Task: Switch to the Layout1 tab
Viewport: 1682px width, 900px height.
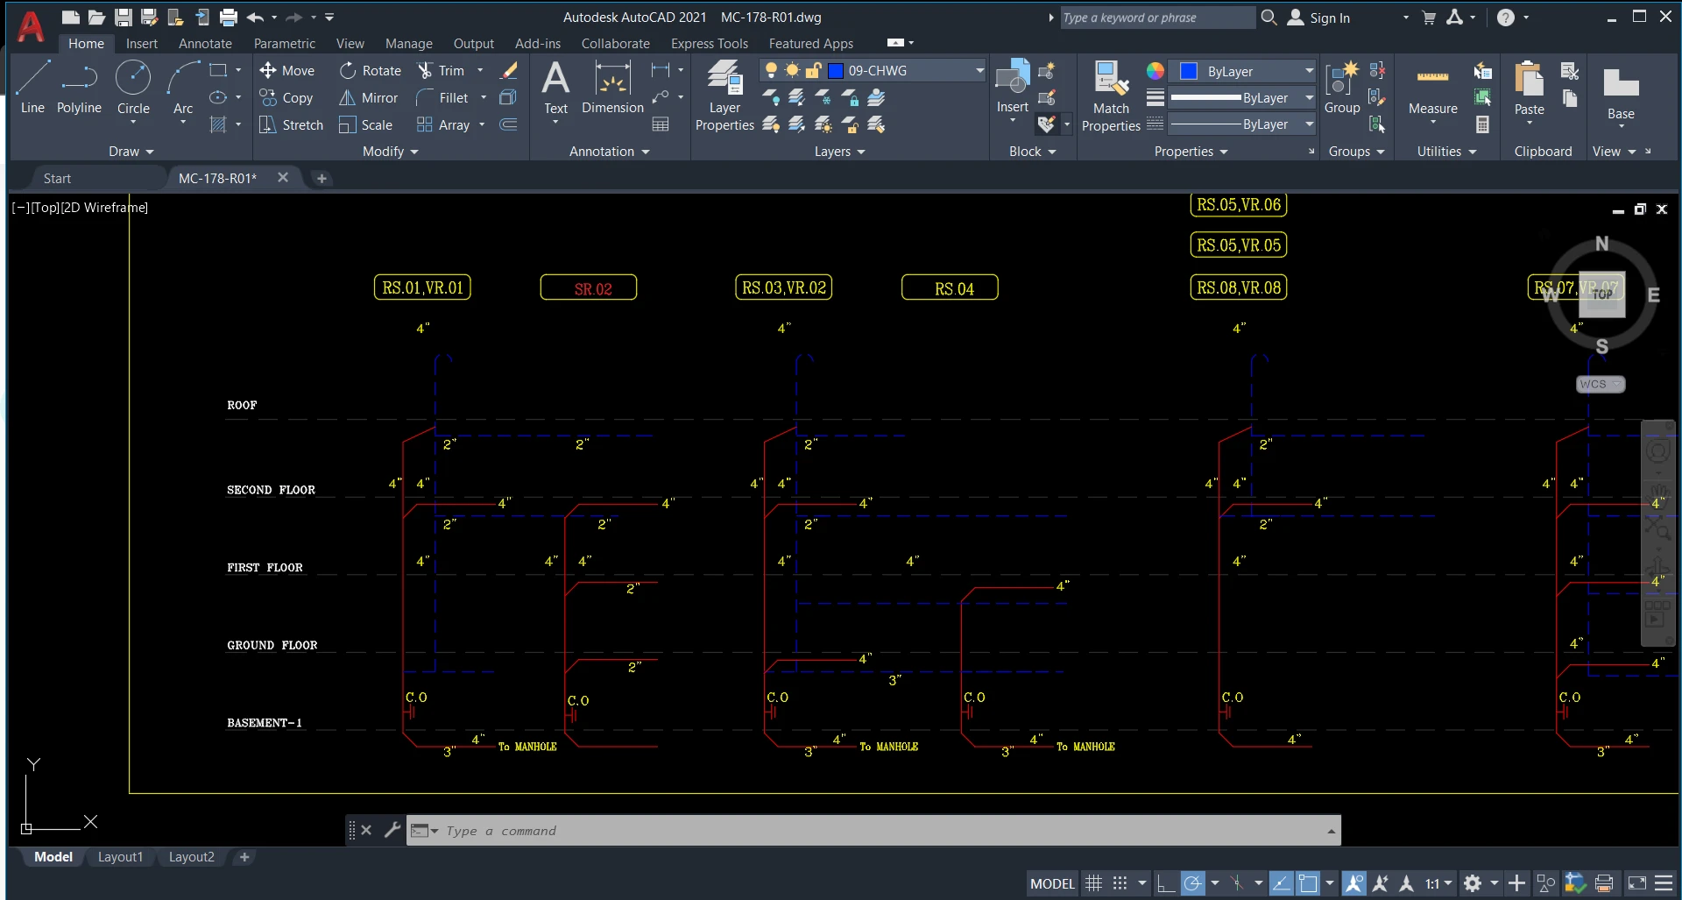Action: (120, 857)
